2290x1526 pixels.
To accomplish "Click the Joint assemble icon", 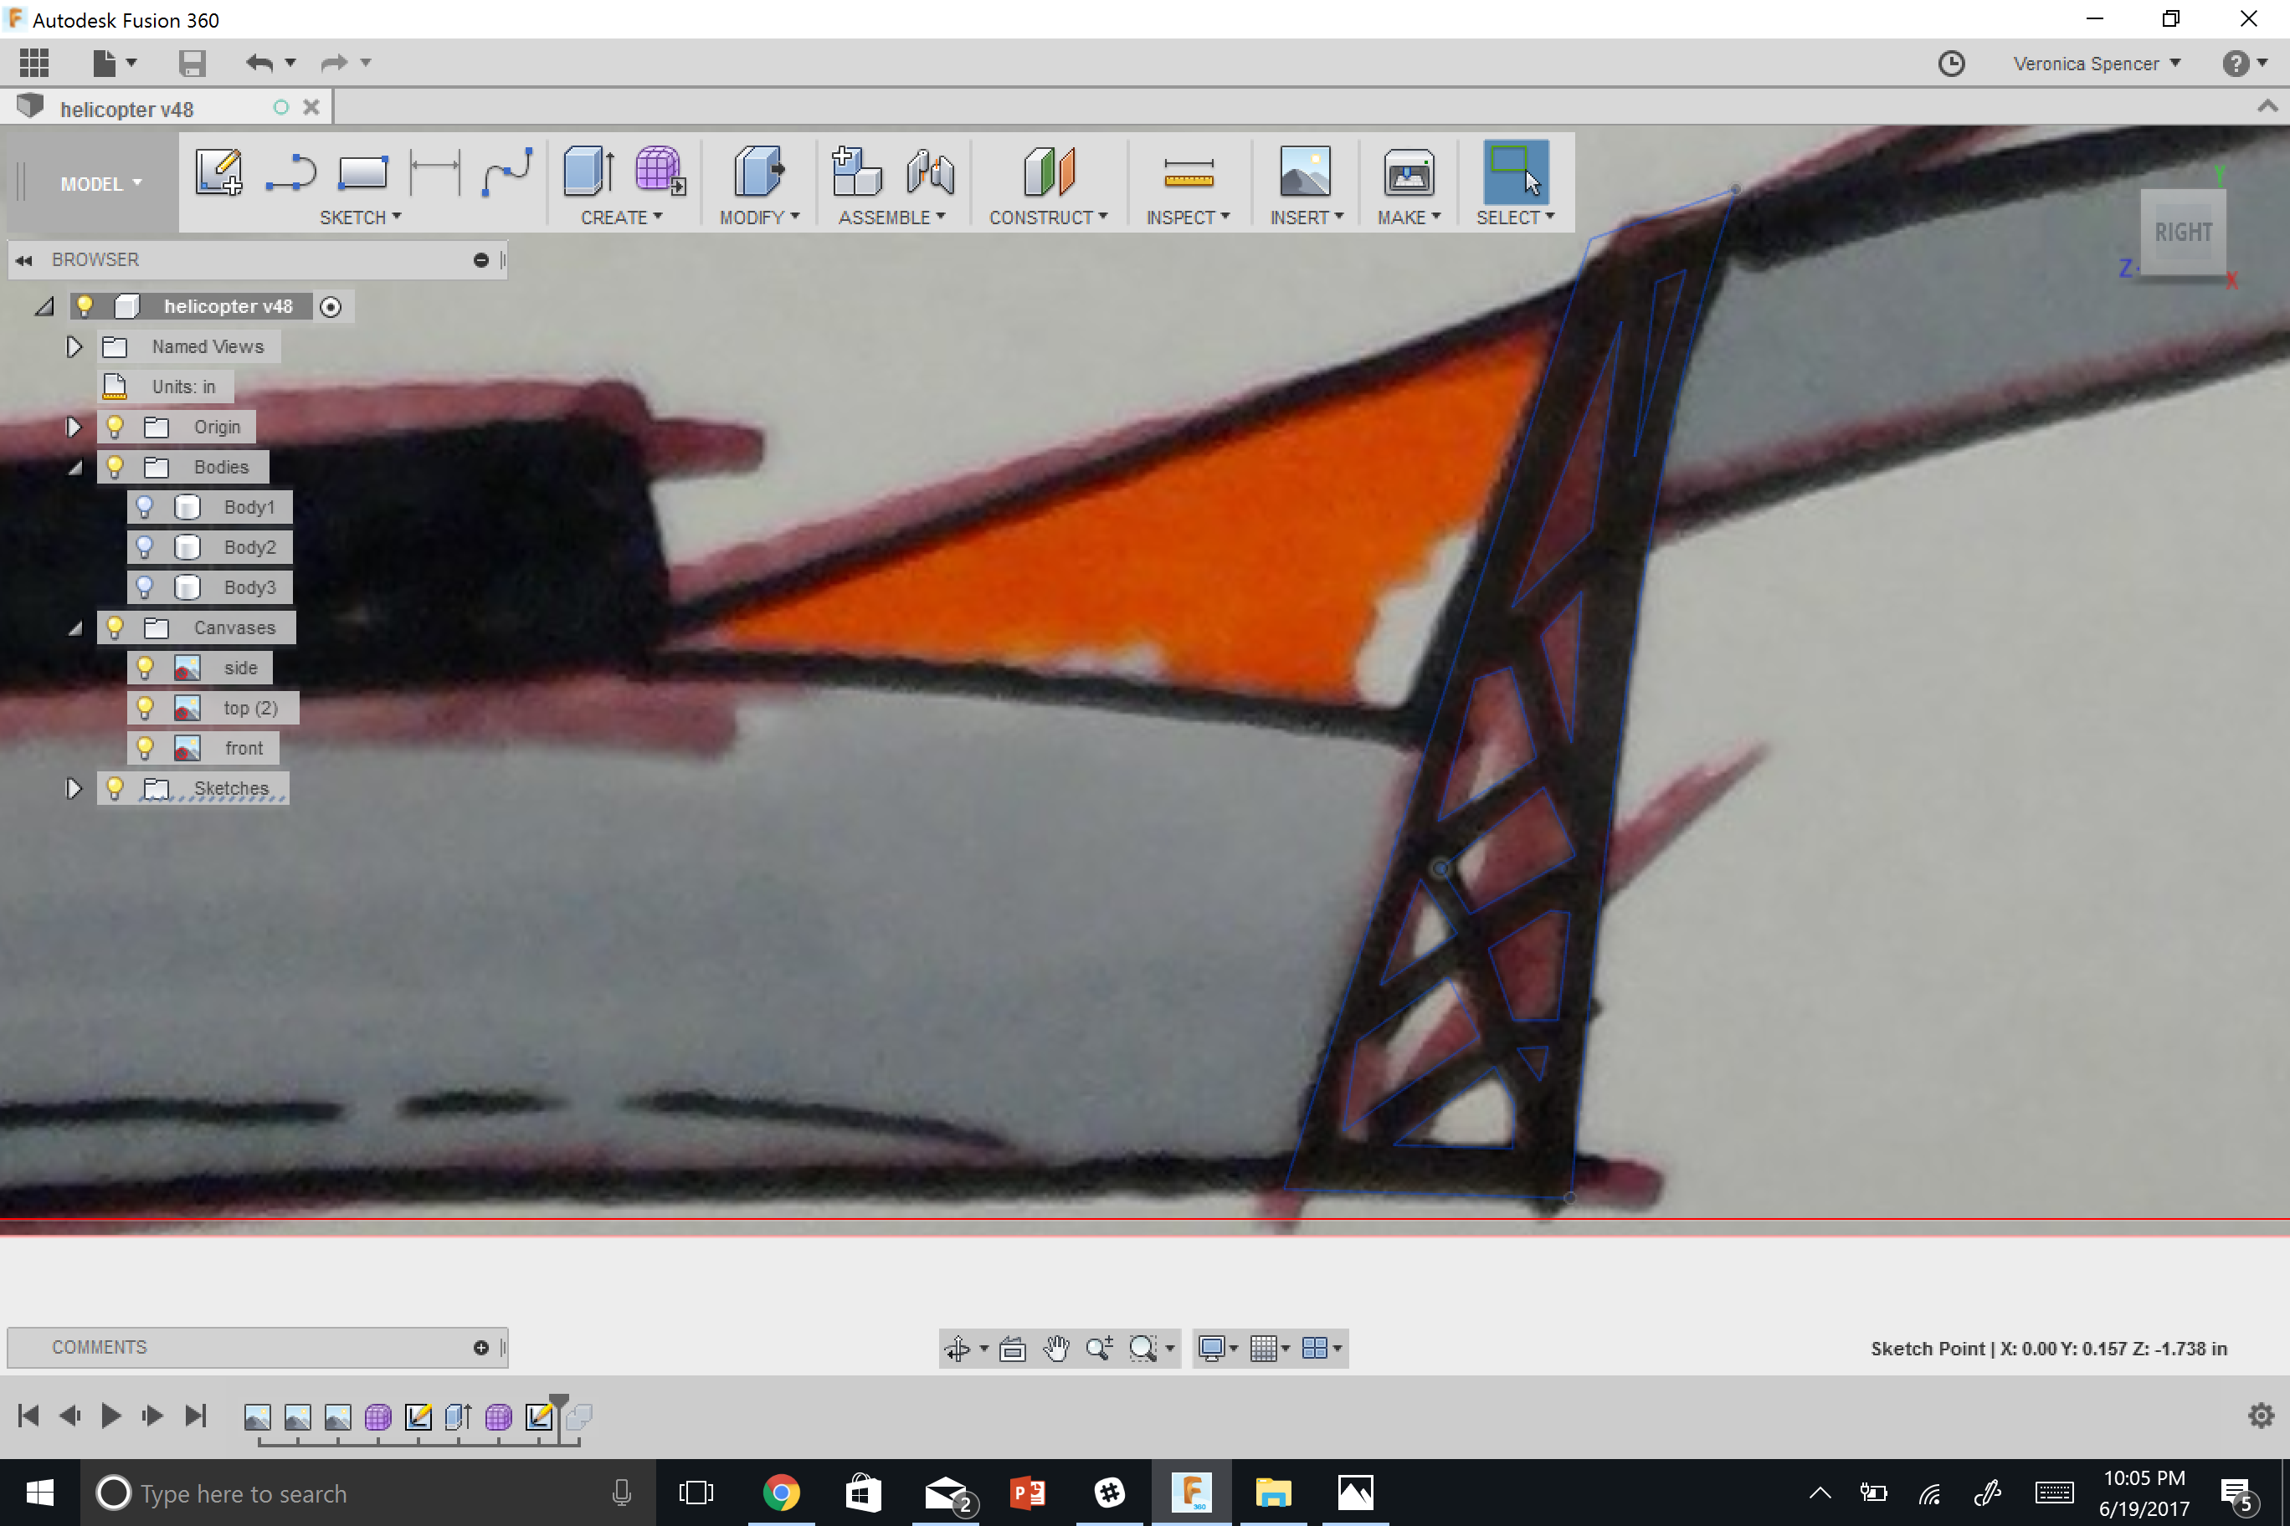I will coord(930,172).
